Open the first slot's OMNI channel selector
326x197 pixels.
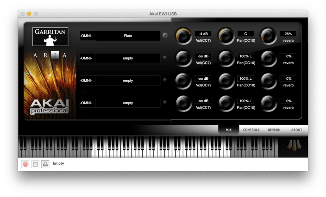tap(87, 36)
